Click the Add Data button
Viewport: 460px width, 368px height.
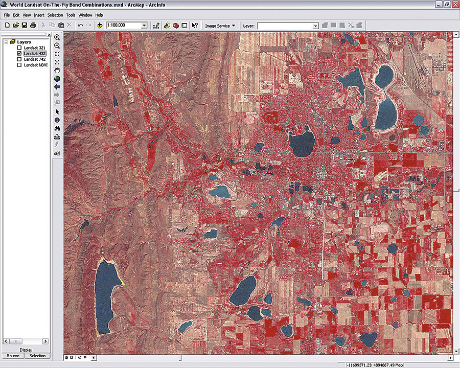99,25
